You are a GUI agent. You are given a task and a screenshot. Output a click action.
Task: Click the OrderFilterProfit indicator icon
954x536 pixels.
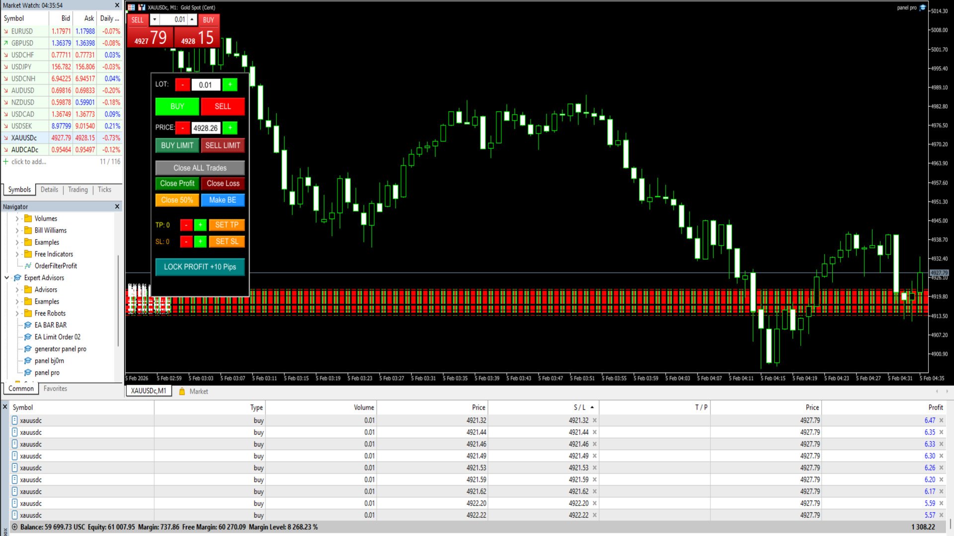click(x=28, y=266)
